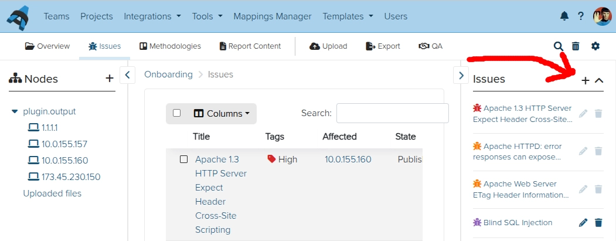Check the Apache 1.3 HTTP Server row
This screenshot has width=616, height=241.
(183, 159)
